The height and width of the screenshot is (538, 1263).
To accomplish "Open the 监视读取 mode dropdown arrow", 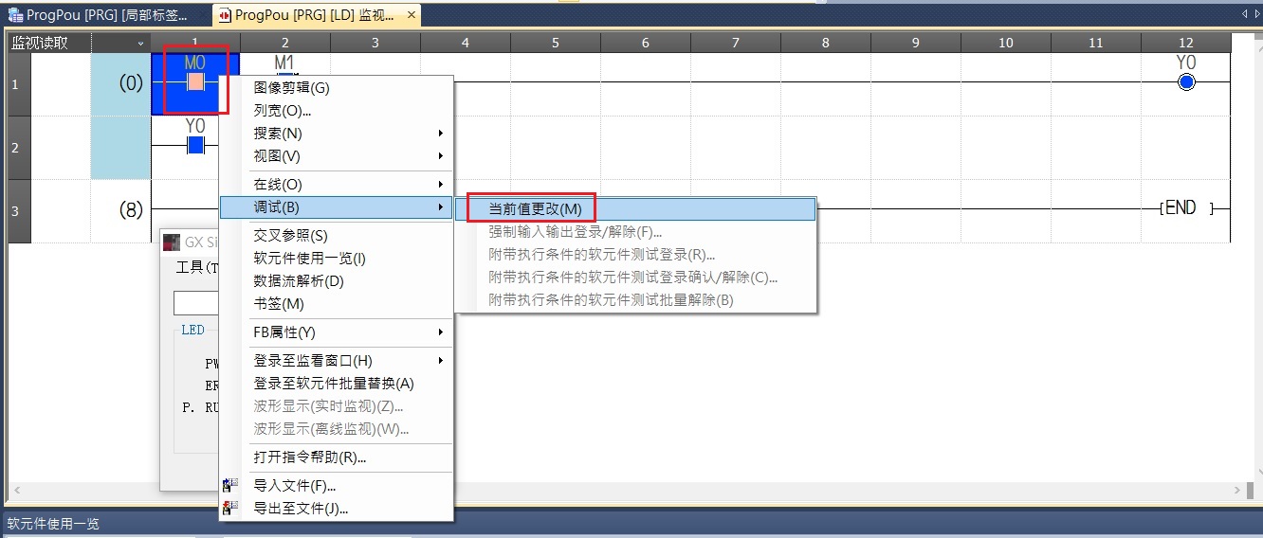I will click(x=141, y=43).
